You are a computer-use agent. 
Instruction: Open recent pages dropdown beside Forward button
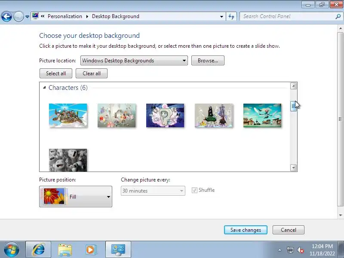tap(27, 16)
